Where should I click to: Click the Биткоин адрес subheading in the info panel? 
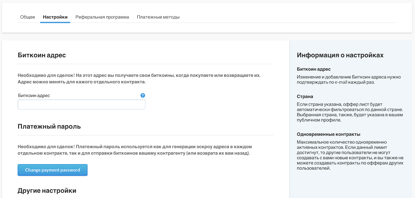[314, 69]
